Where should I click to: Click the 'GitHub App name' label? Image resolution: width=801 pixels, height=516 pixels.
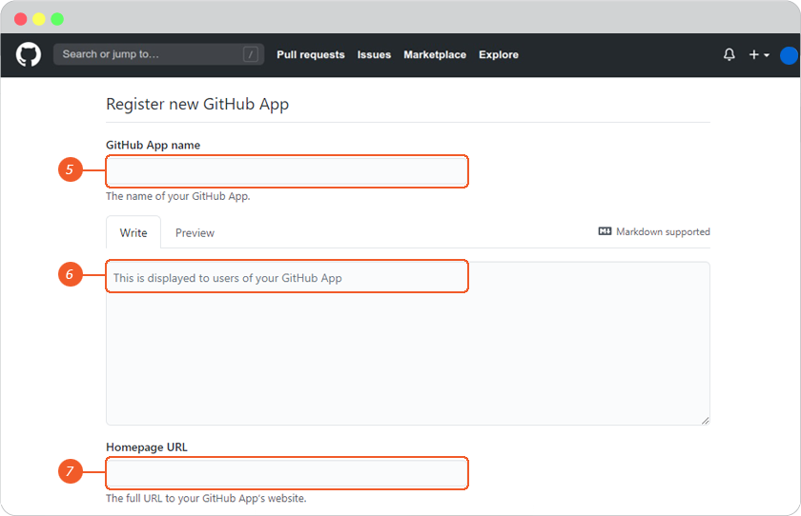(x=153, y=146)
